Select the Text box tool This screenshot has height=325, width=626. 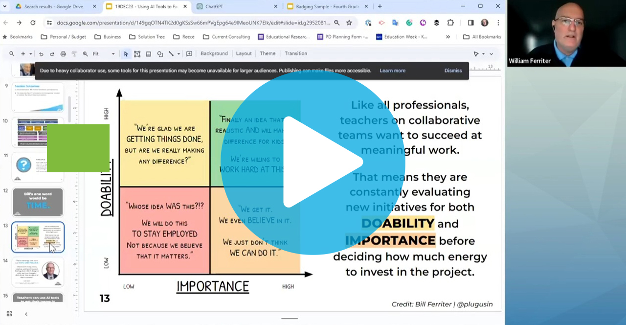(x=137, y=54)
